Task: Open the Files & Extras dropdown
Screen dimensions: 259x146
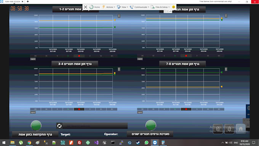Action: [160, 7]
